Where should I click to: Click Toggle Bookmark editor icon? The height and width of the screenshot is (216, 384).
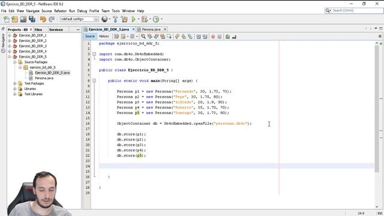[190, 37]
